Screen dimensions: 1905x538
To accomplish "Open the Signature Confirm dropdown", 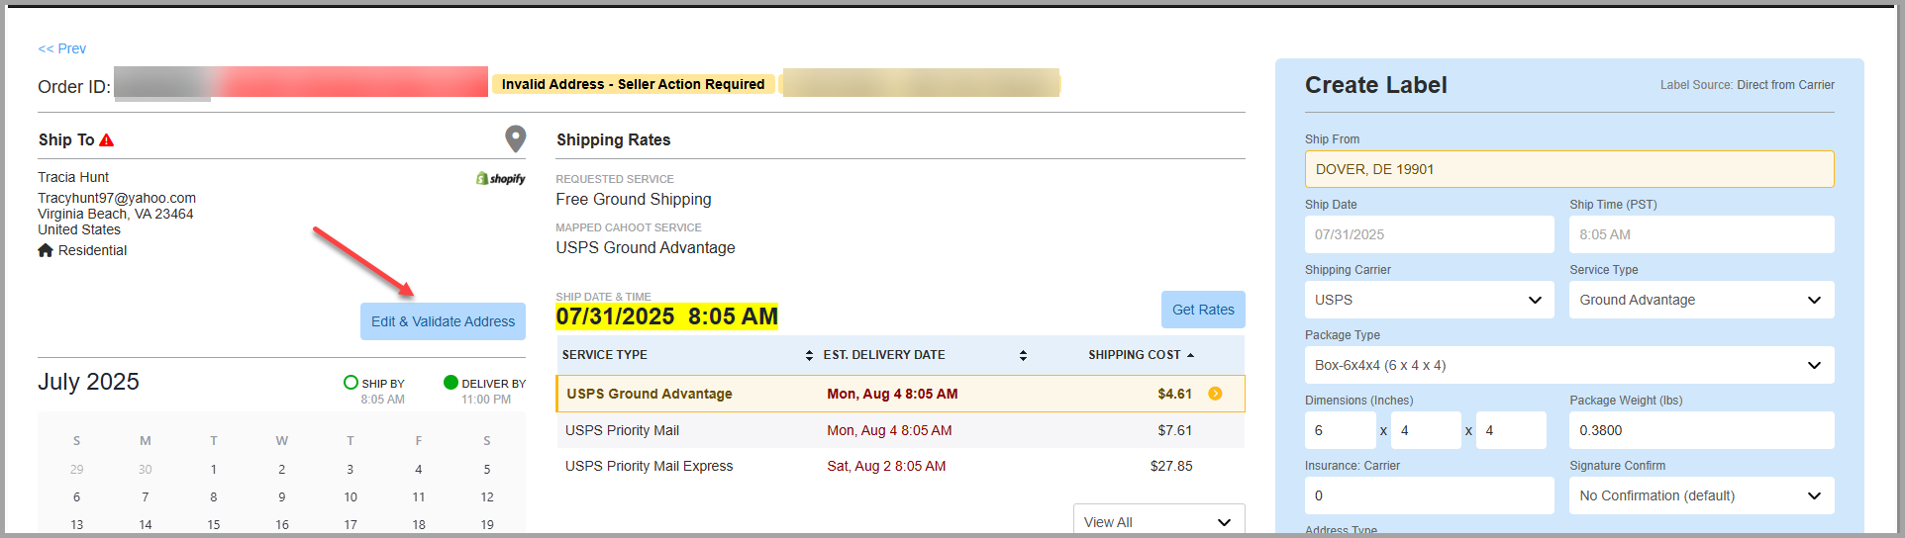I will click(x=1701, y=495).
